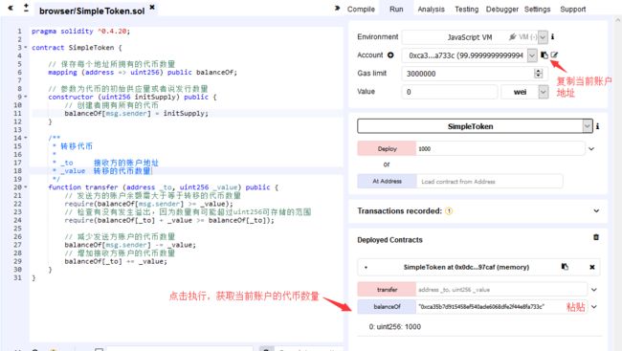Clear deployed contracts with trash icon
Screen dimensions: 622x351
[596, 237]
